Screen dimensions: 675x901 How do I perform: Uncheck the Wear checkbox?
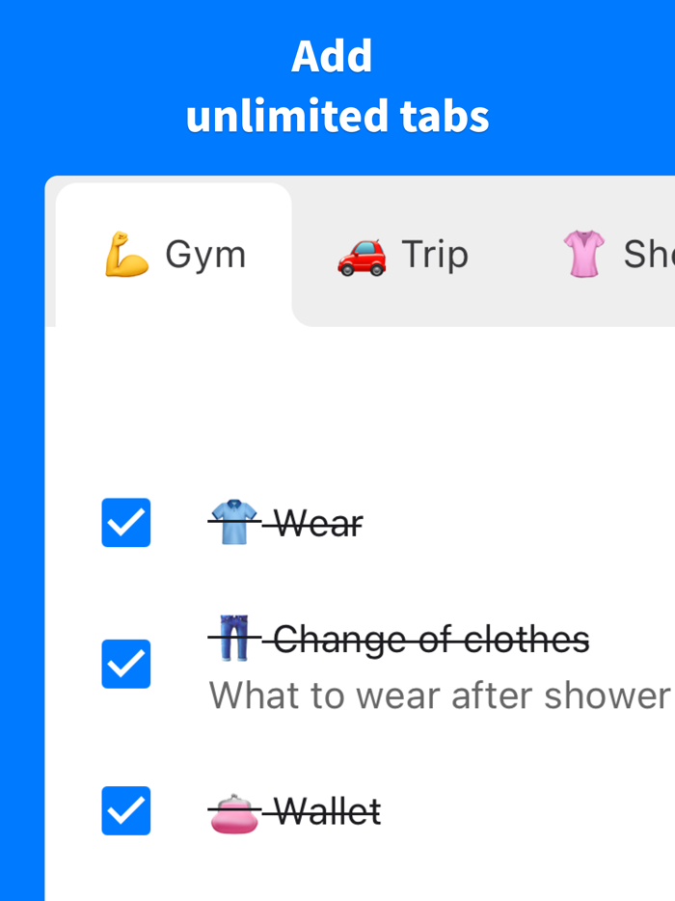coord(125,523)
